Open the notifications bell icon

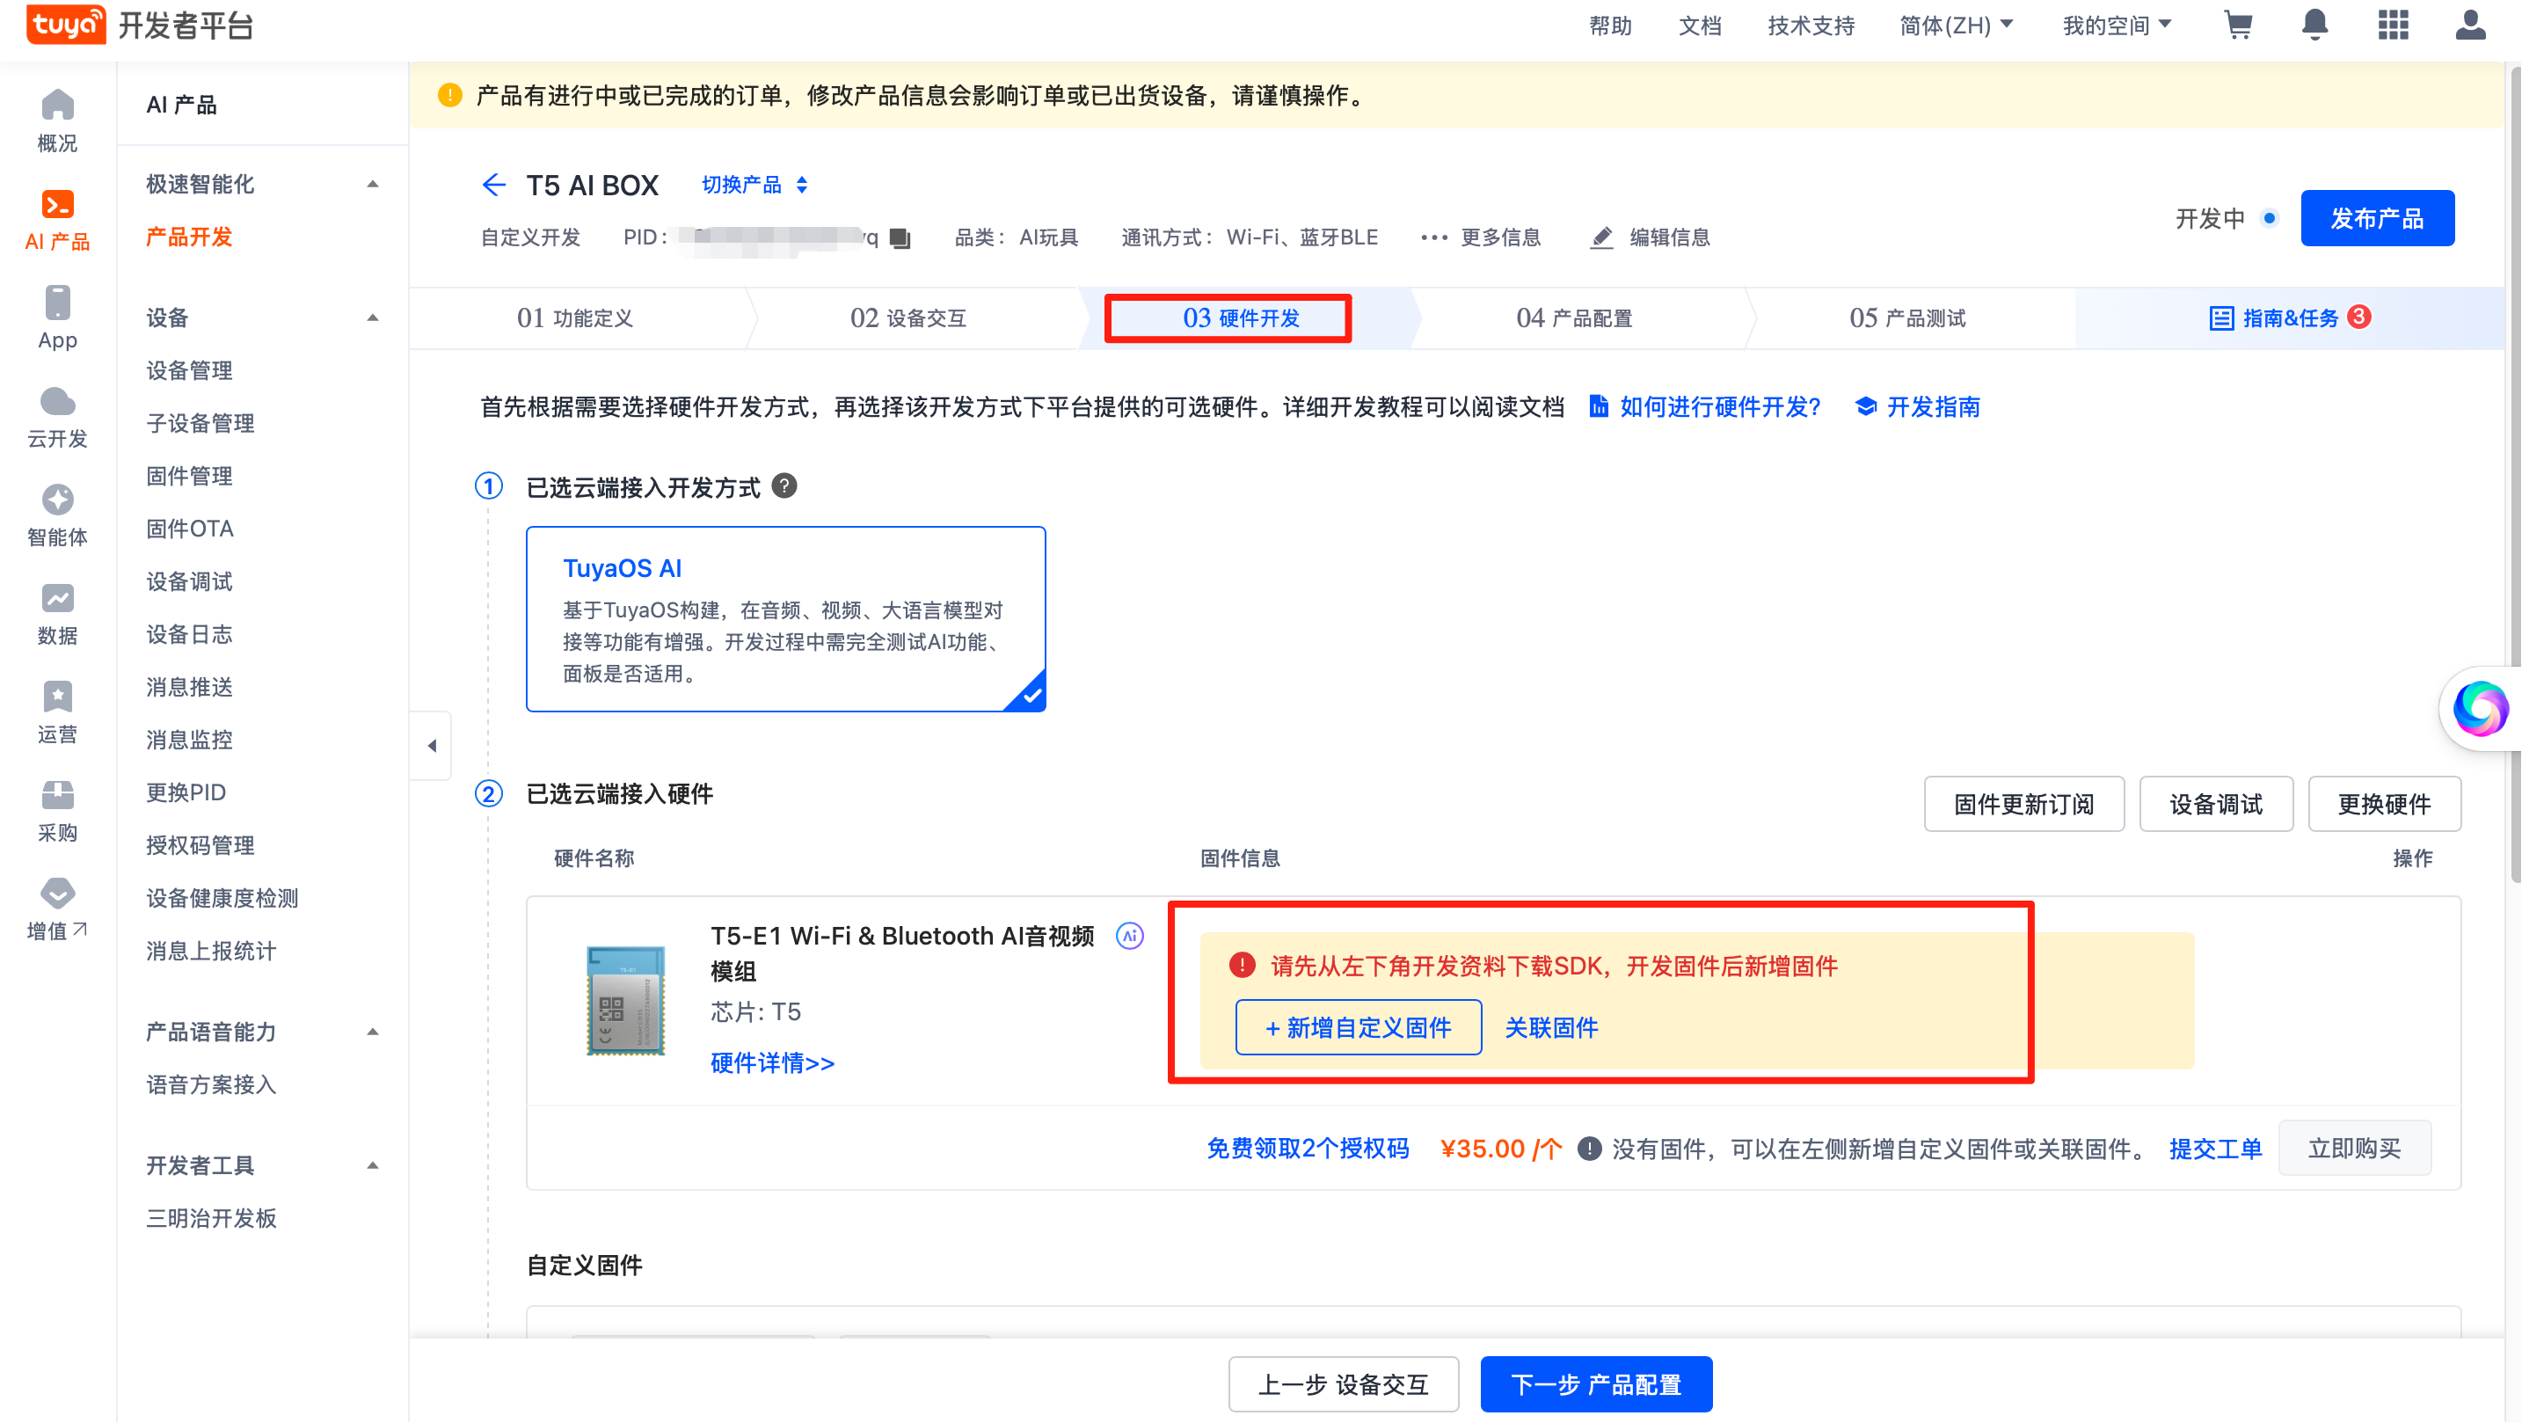[x=2314, y=25]
